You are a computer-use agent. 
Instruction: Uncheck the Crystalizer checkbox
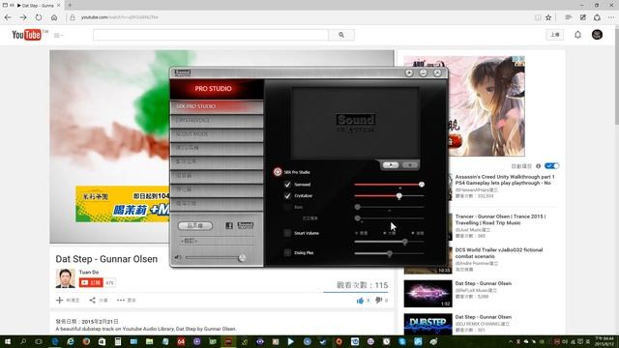pos(287,195)
